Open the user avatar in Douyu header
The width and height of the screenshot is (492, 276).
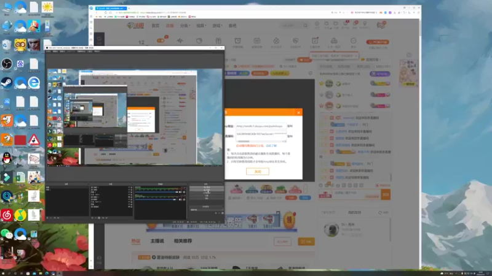381,25
